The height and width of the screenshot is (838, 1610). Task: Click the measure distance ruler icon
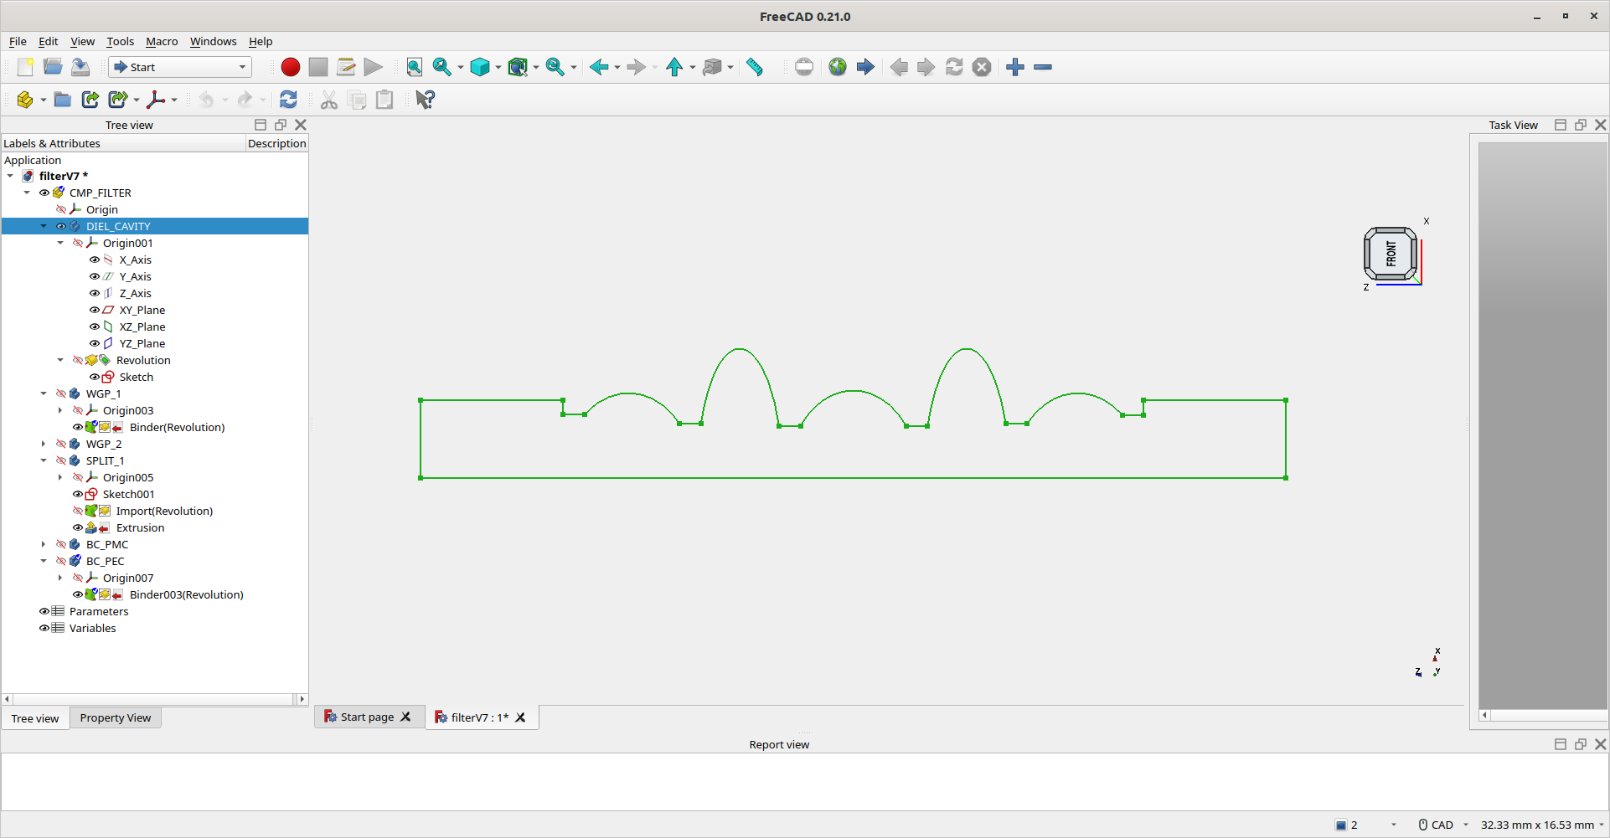point(755,67)
